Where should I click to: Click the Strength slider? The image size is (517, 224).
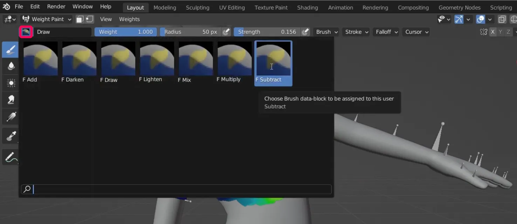[x=267, y=32]
